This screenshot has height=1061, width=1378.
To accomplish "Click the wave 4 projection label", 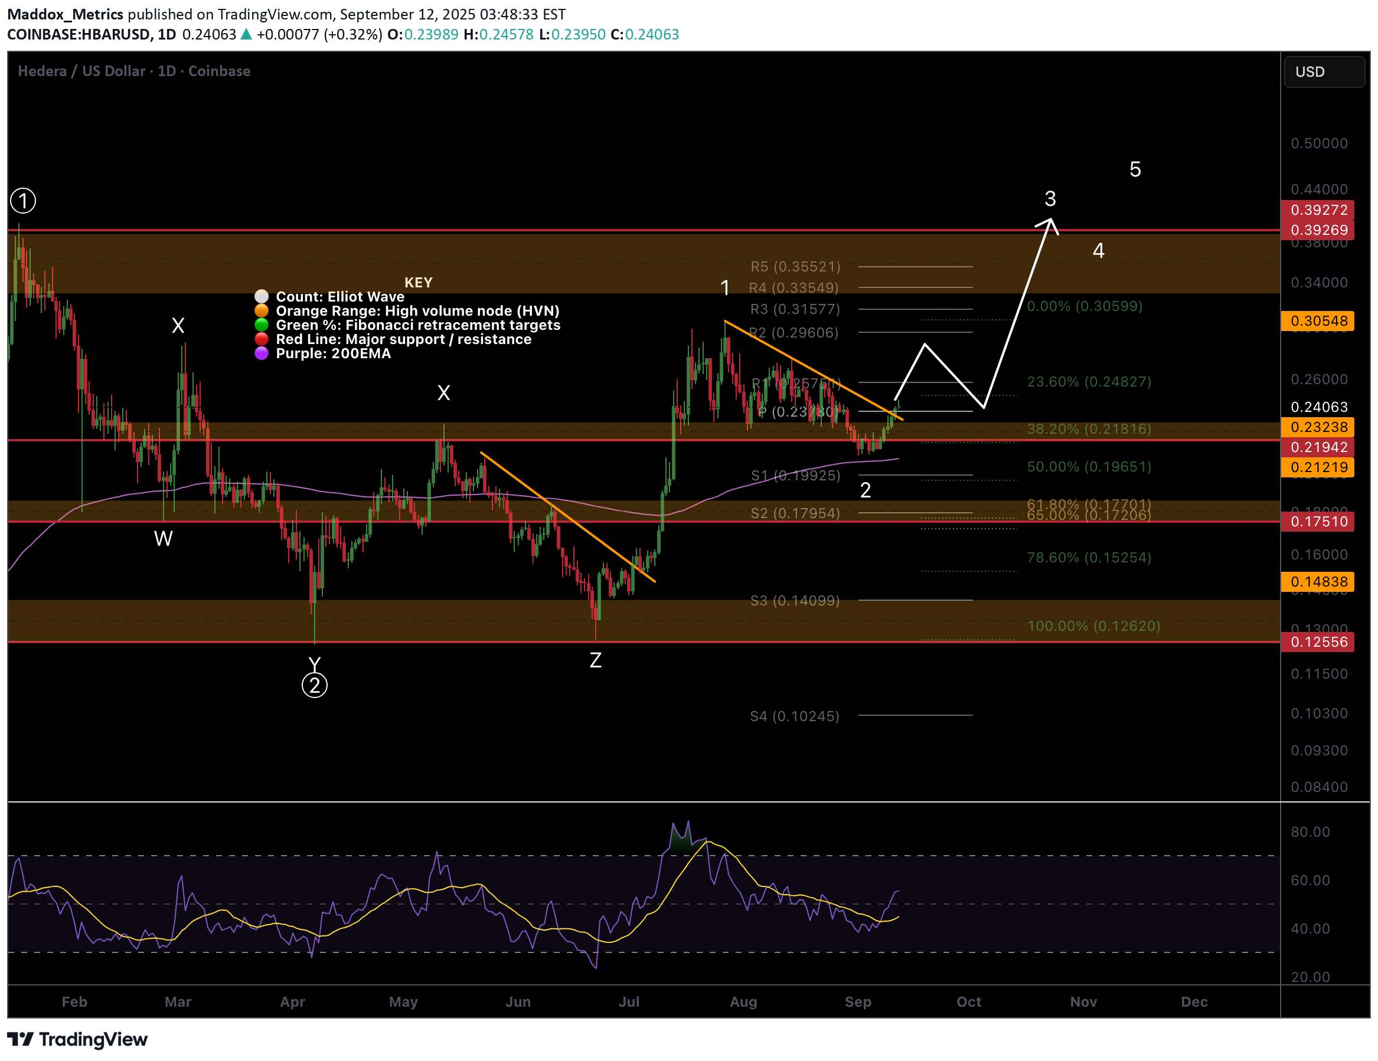I will 1099,251.
